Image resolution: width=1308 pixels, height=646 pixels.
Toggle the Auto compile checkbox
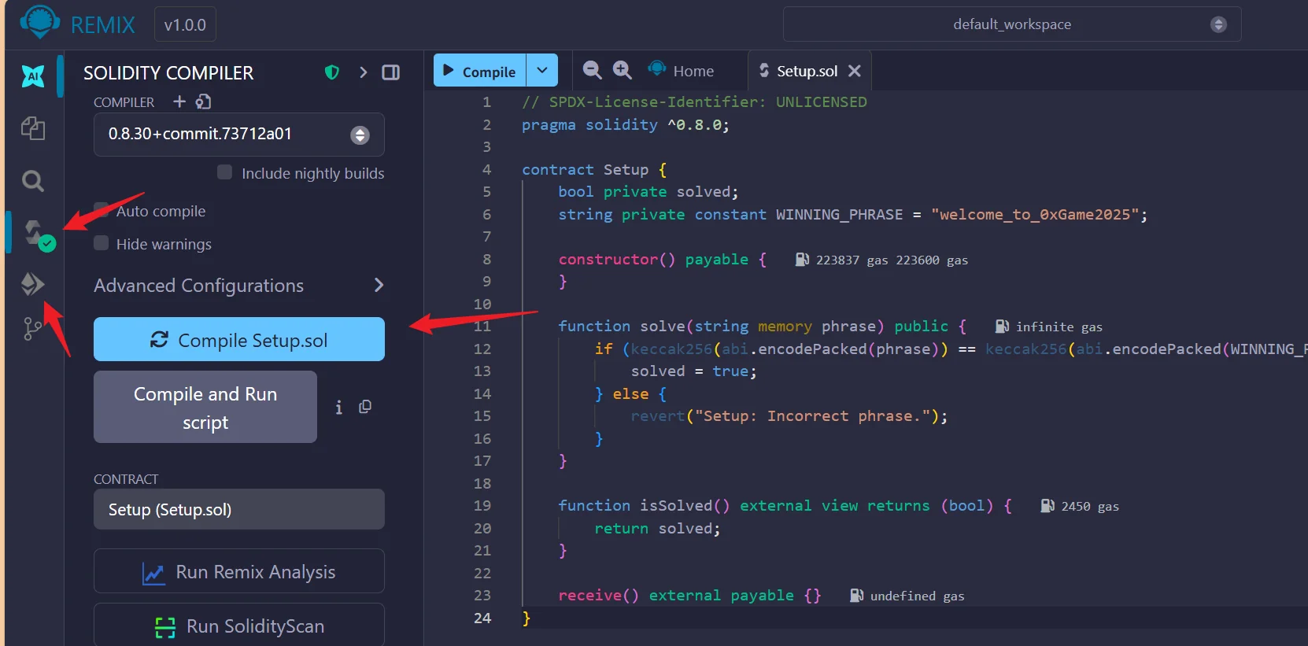click(x=102, y=210)
